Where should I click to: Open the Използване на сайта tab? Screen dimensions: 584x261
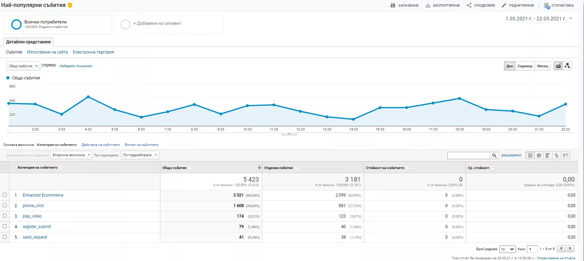coord(48,52)
